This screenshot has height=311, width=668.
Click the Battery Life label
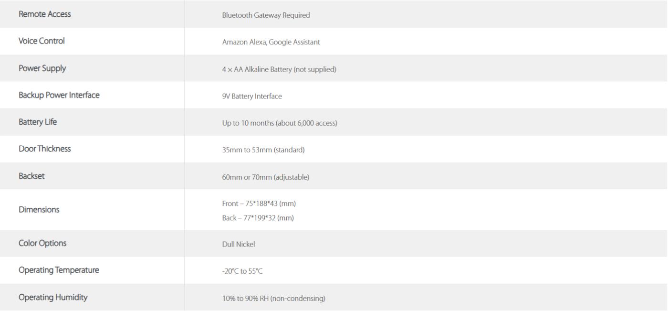[38, 122]
